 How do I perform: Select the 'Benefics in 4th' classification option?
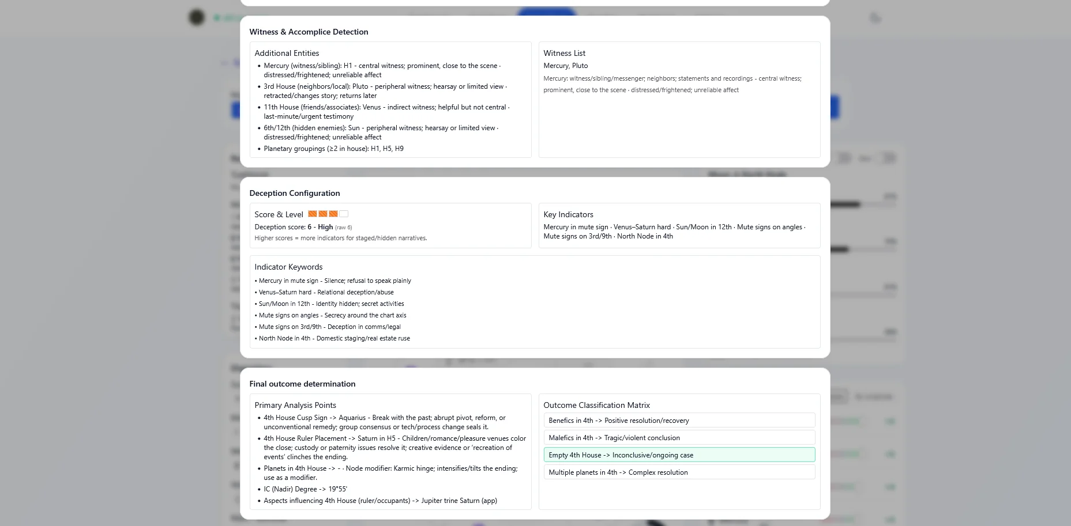tap(679, 420)
